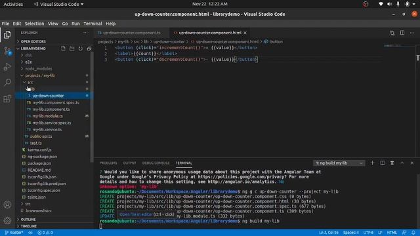The image size is (420, 236).
Task: Create a new folder in LIBRARYDEMO
Action: [x=72, y=49]
